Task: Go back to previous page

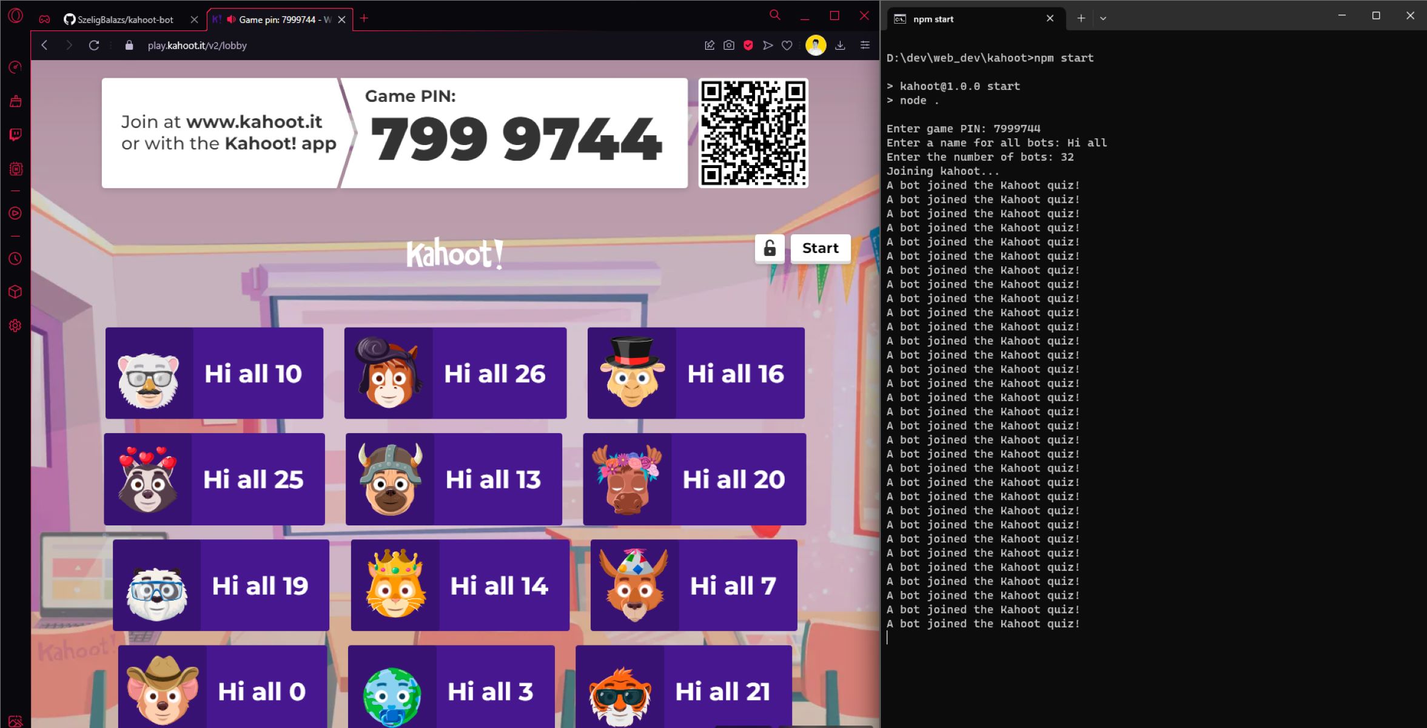Action: pyautogui.click(x=44, y=45)
